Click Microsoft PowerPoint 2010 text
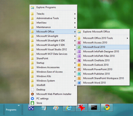The height and width of the screenshot is (116, 133). (x=98, y=69)
